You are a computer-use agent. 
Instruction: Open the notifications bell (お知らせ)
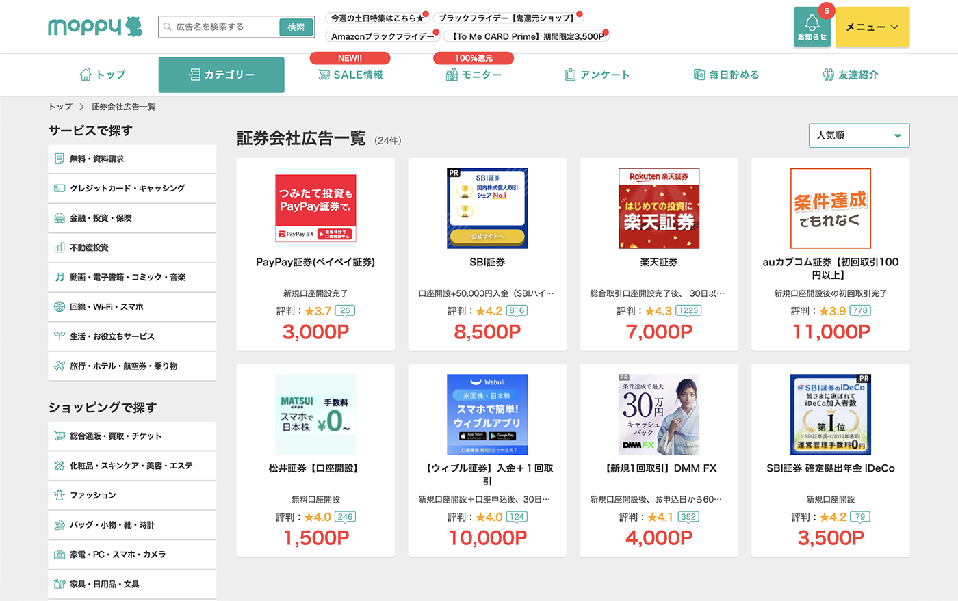812,27
